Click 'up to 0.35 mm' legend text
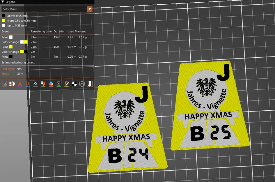The image size is (275, 182). tap(17, 25)
